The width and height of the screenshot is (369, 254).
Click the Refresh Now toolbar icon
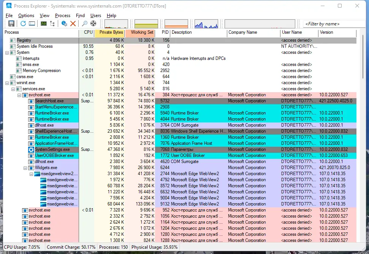(x=23, y=24)
